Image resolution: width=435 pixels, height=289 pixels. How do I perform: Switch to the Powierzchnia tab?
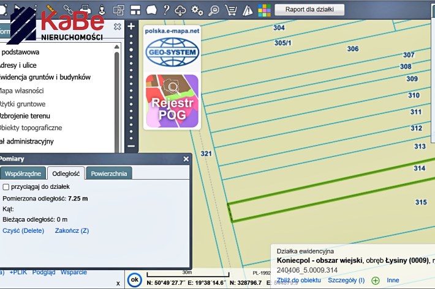point(108,174)
